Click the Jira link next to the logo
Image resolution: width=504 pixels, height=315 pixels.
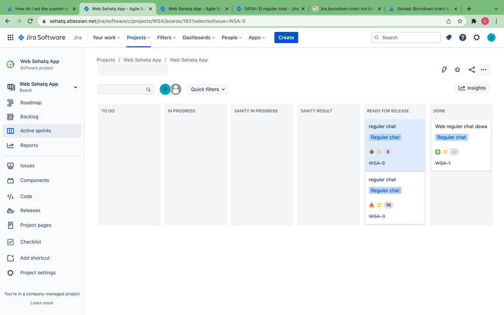[x=77, y=37]
